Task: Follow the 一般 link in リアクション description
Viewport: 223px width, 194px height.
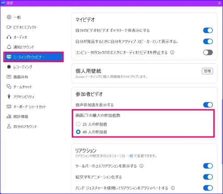Action: 130,156
